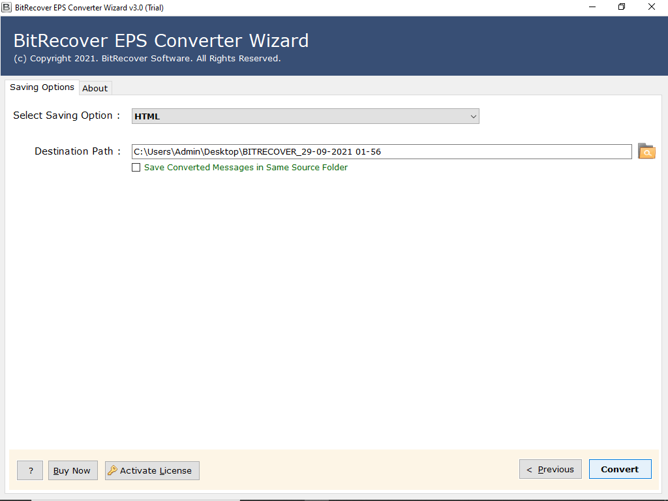668x501 pixels.
Task: Switch to the About tab
Action: point(95,88)
